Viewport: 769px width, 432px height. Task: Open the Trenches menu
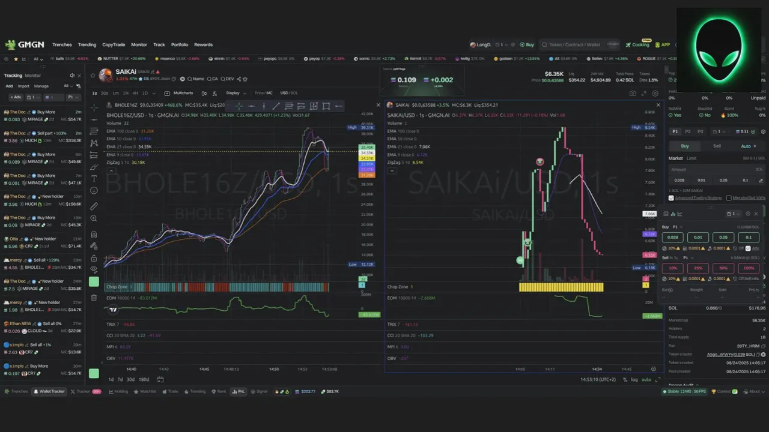(x=62, y=44)
